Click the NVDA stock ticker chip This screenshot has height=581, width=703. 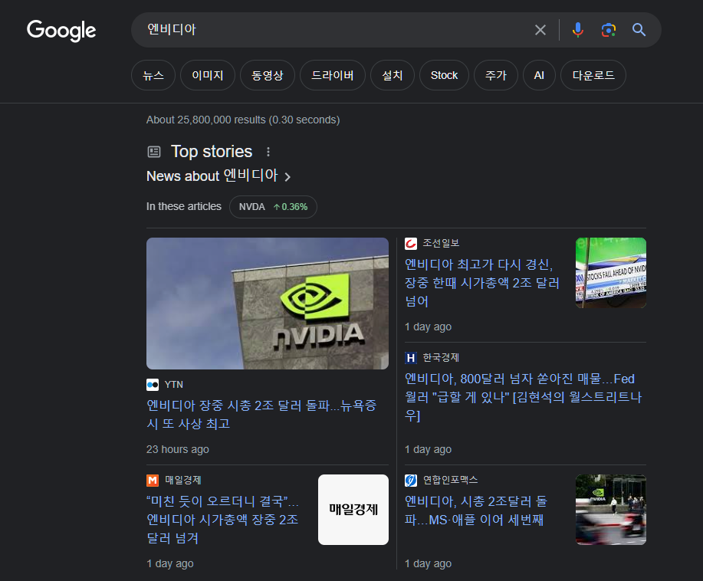273,207
